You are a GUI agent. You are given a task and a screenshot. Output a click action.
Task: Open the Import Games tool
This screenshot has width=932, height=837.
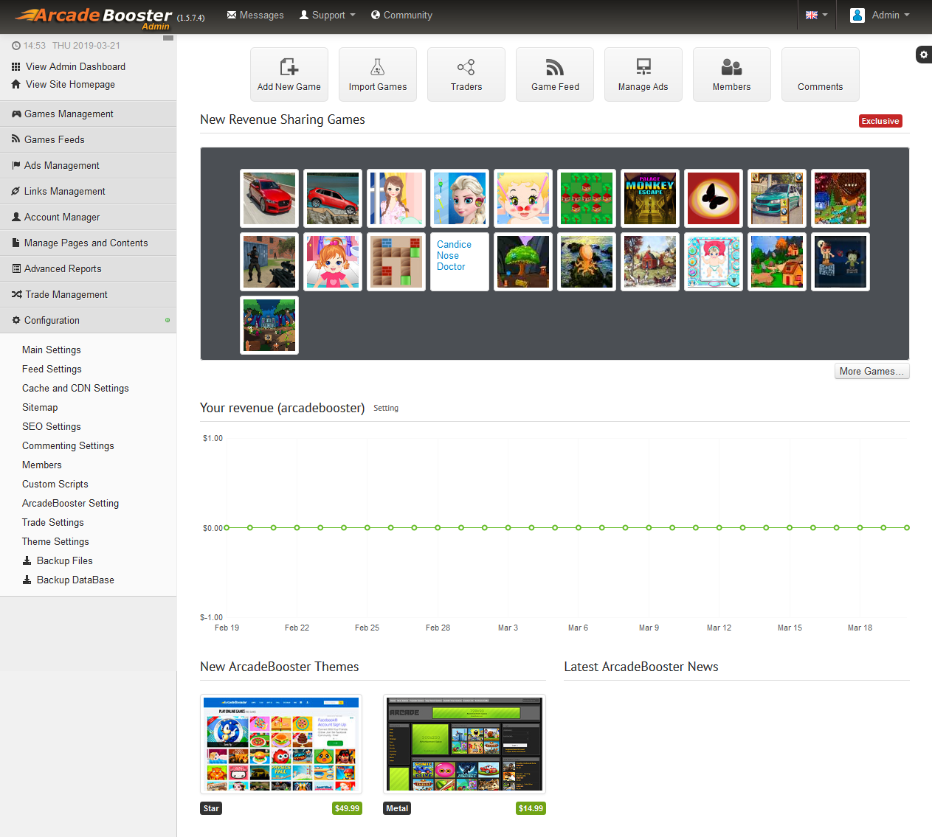[377, 74]
